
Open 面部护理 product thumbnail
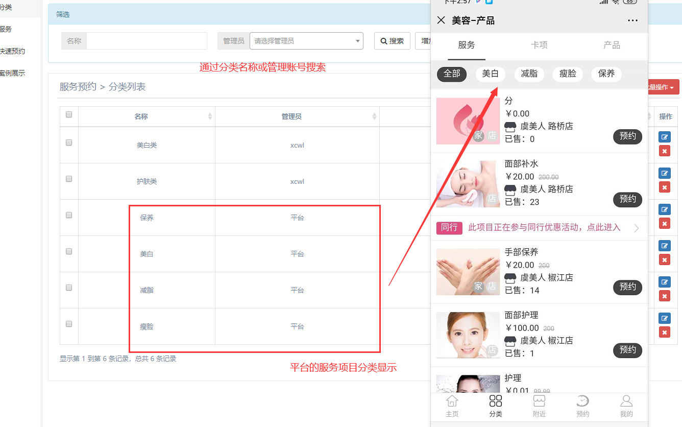pos(468,335)
